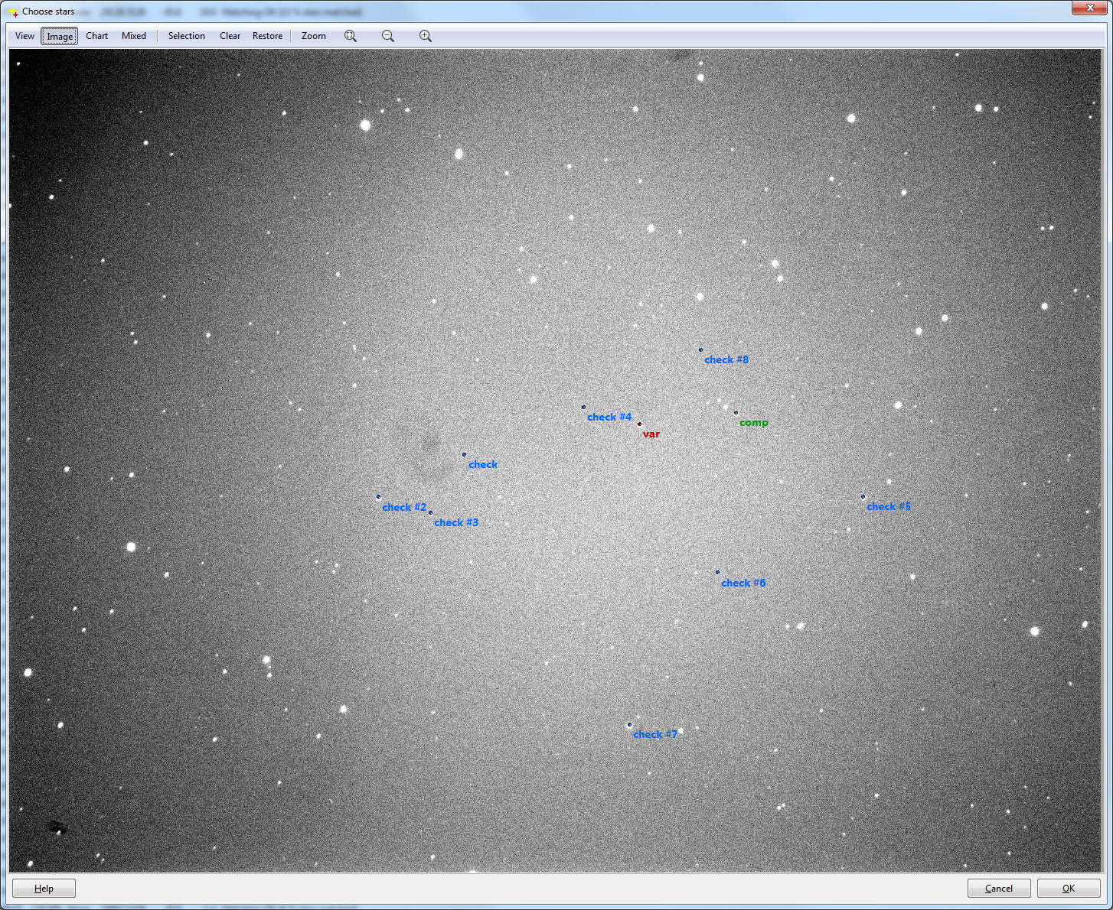
Task: Click the Cancel button
Action: (998, 888)
